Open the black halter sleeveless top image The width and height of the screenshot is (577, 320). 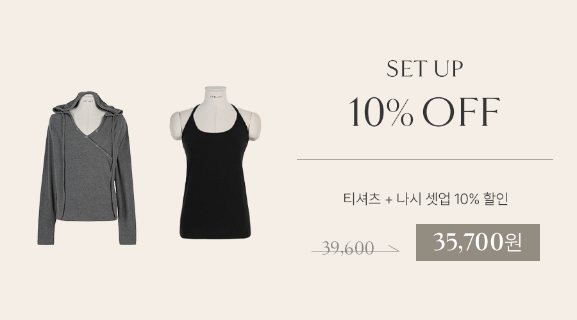[215, 163]
